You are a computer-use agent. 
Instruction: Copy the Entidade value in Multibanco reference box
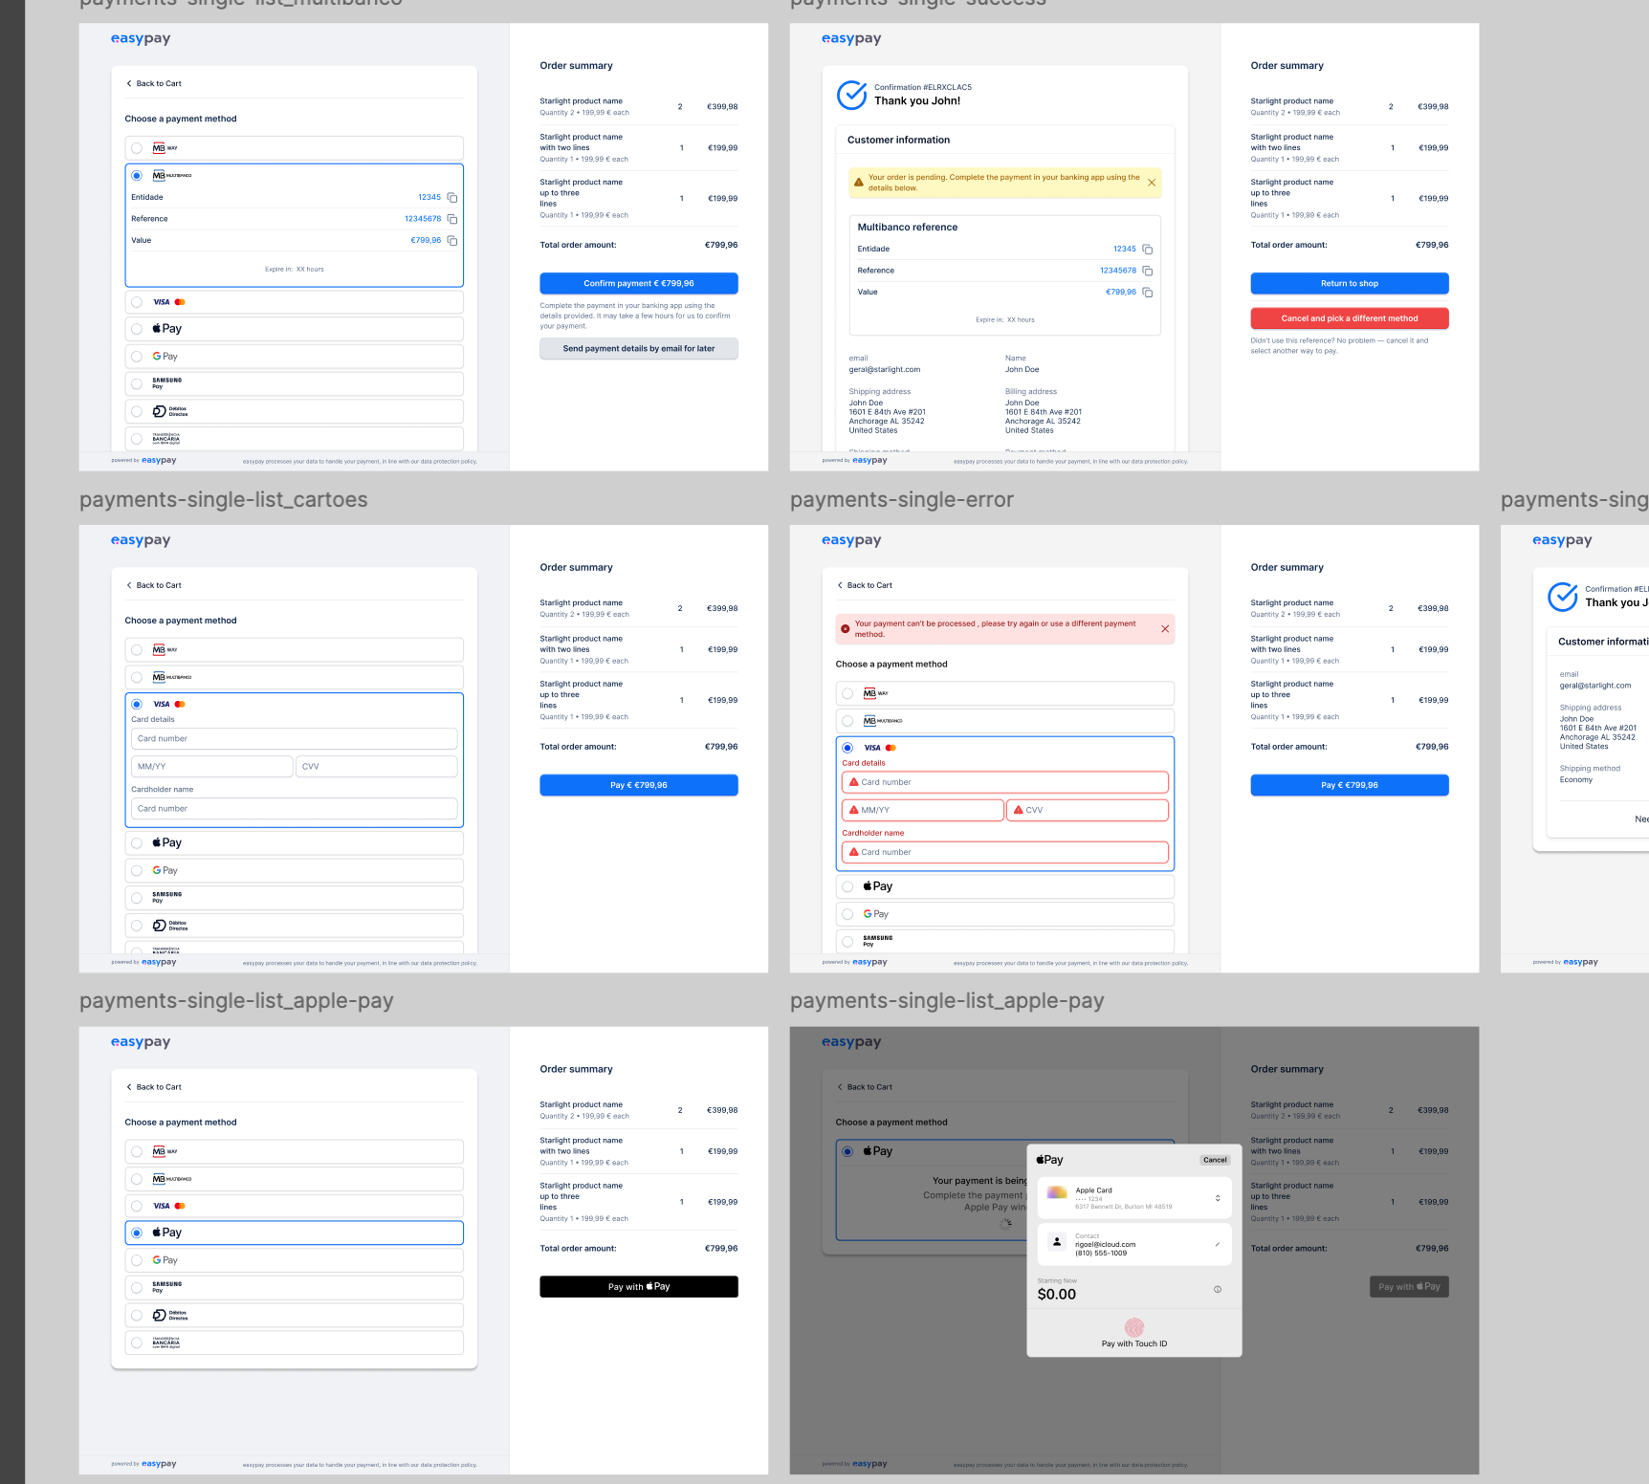1148,250
